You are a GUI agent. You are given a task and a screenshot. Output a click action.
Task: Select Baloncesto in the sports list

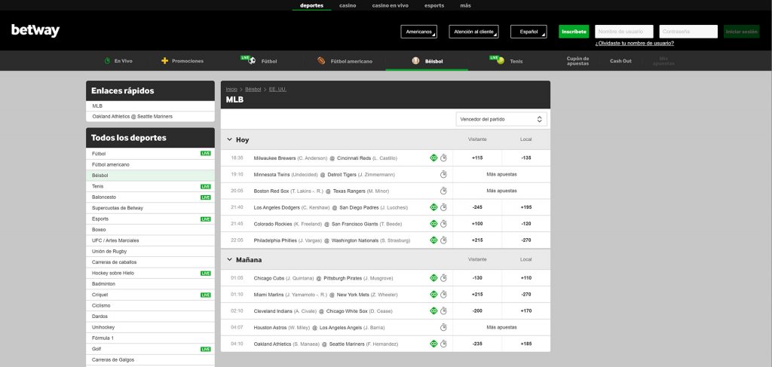150,197
